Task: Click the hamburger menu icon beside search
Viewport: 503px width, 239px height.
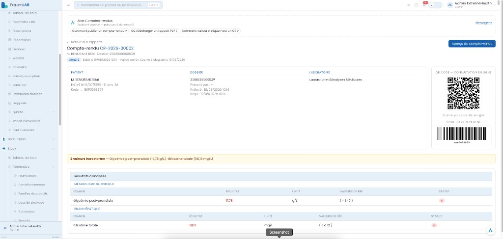Action: click(68, 5)
